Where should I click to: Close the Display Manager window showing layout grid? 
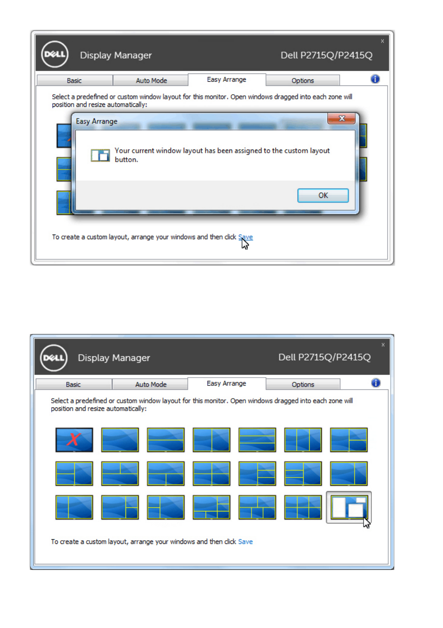[383, 345]
